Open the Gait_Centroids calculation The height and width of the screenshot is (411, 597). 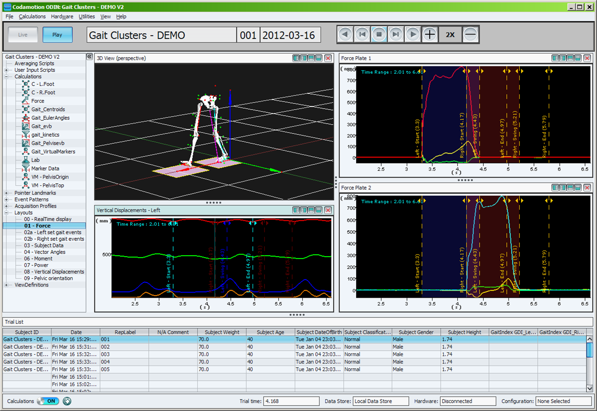coord(48,109)
